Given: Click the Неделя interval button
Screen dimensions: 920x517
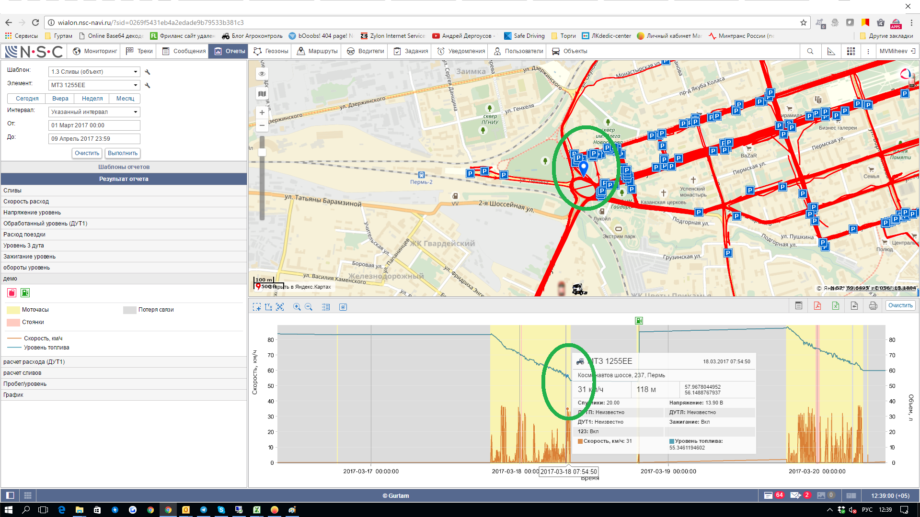Looking at the screenshot, I should (x=92, y=99).
